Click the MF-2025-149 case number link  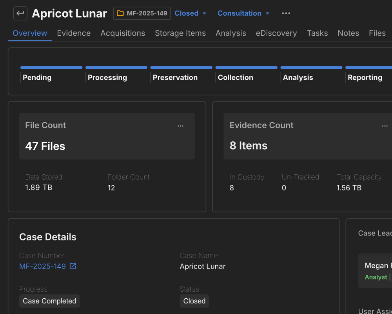pos(43,266)
